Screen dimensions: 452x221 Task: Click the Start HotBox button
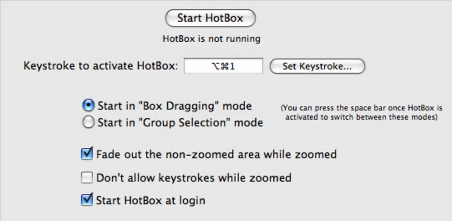[x=210, y=18]
